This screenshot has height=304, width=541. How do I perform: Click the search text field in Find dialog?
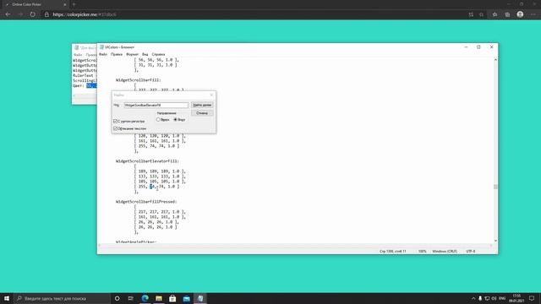click(x=156, y=105)
